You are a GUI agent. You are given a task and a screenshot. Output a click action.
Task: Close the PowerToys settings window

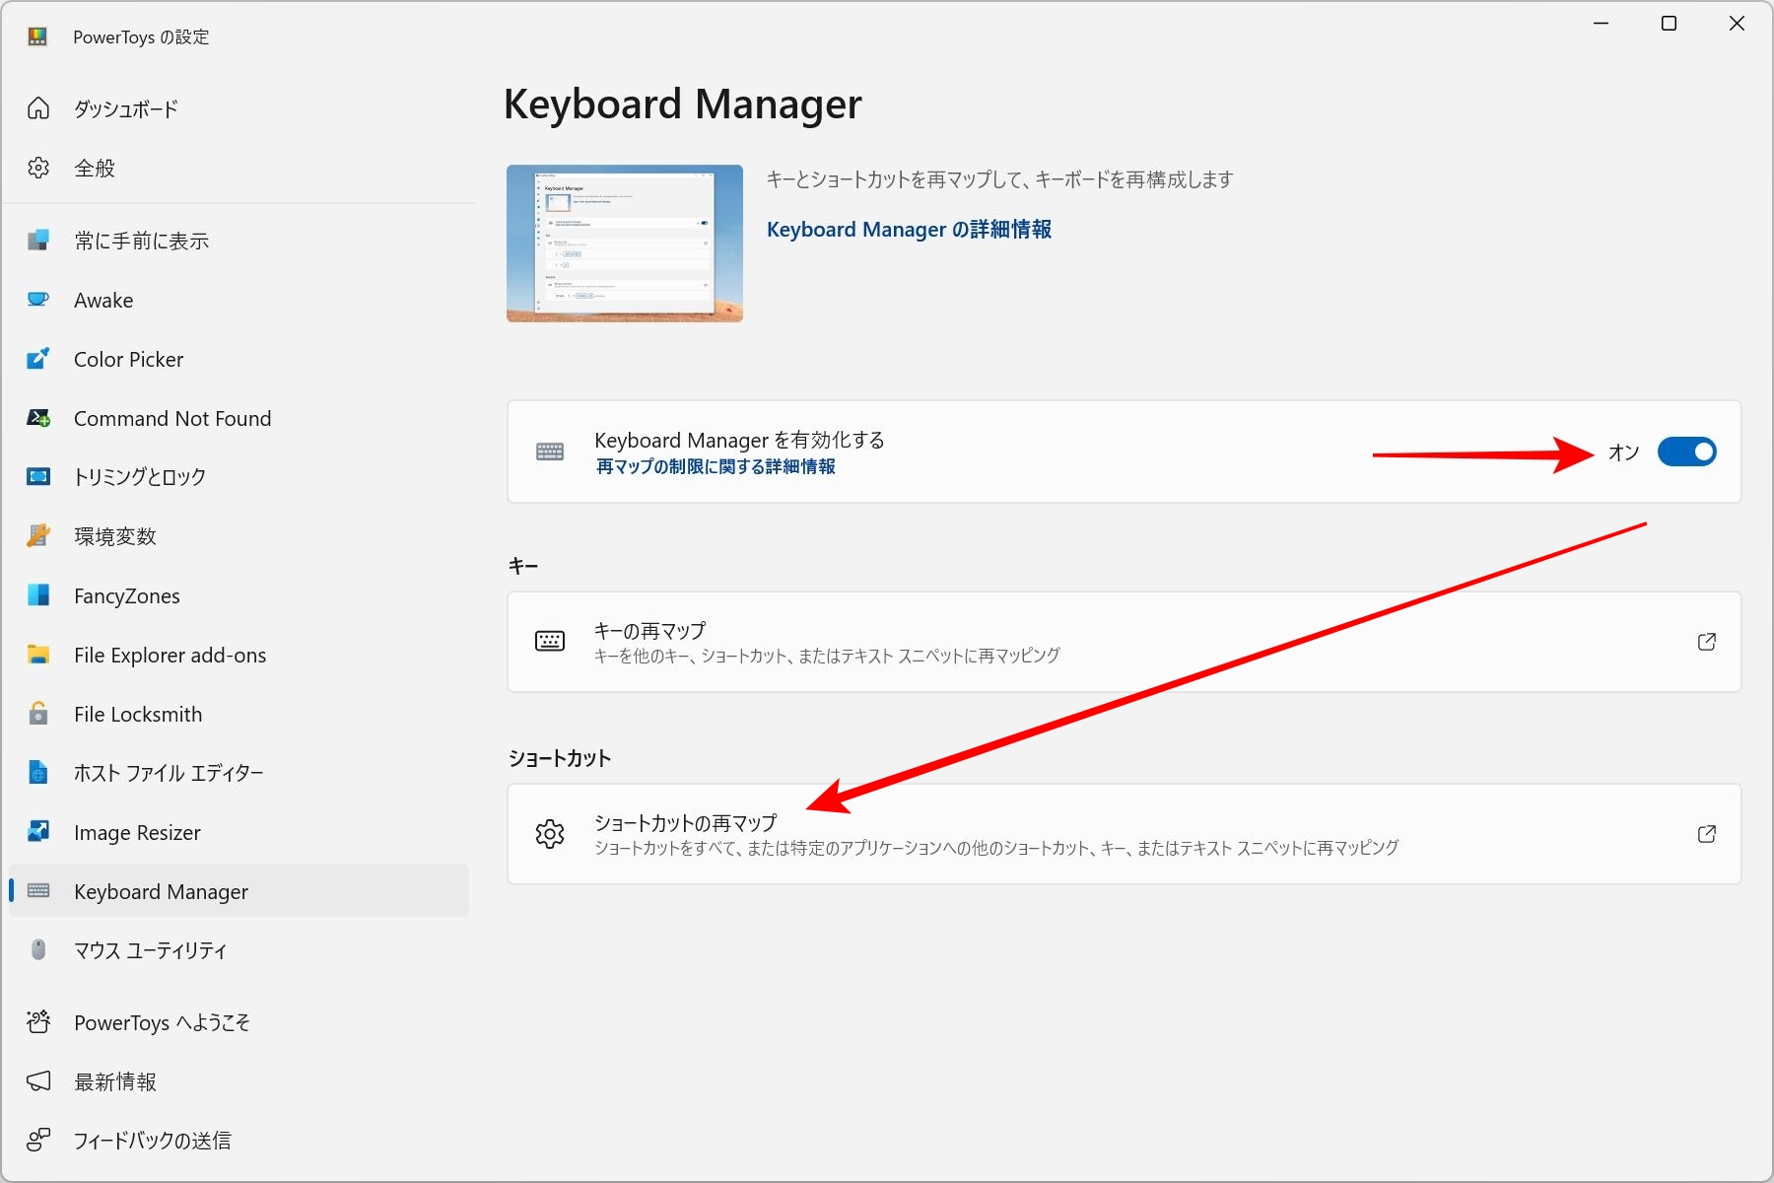(1737, 24)
